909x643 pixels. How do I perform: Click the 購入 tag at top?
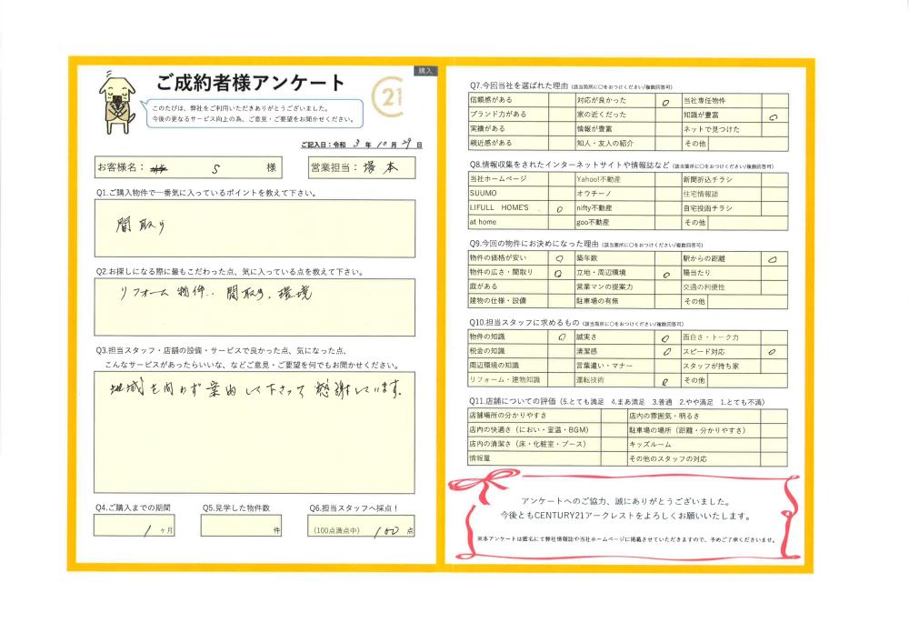(x=425, y=70)
